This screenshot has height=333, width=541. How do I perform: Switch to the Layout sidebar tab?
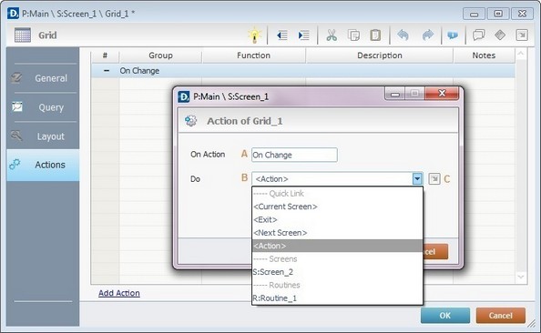pos(43,136)
